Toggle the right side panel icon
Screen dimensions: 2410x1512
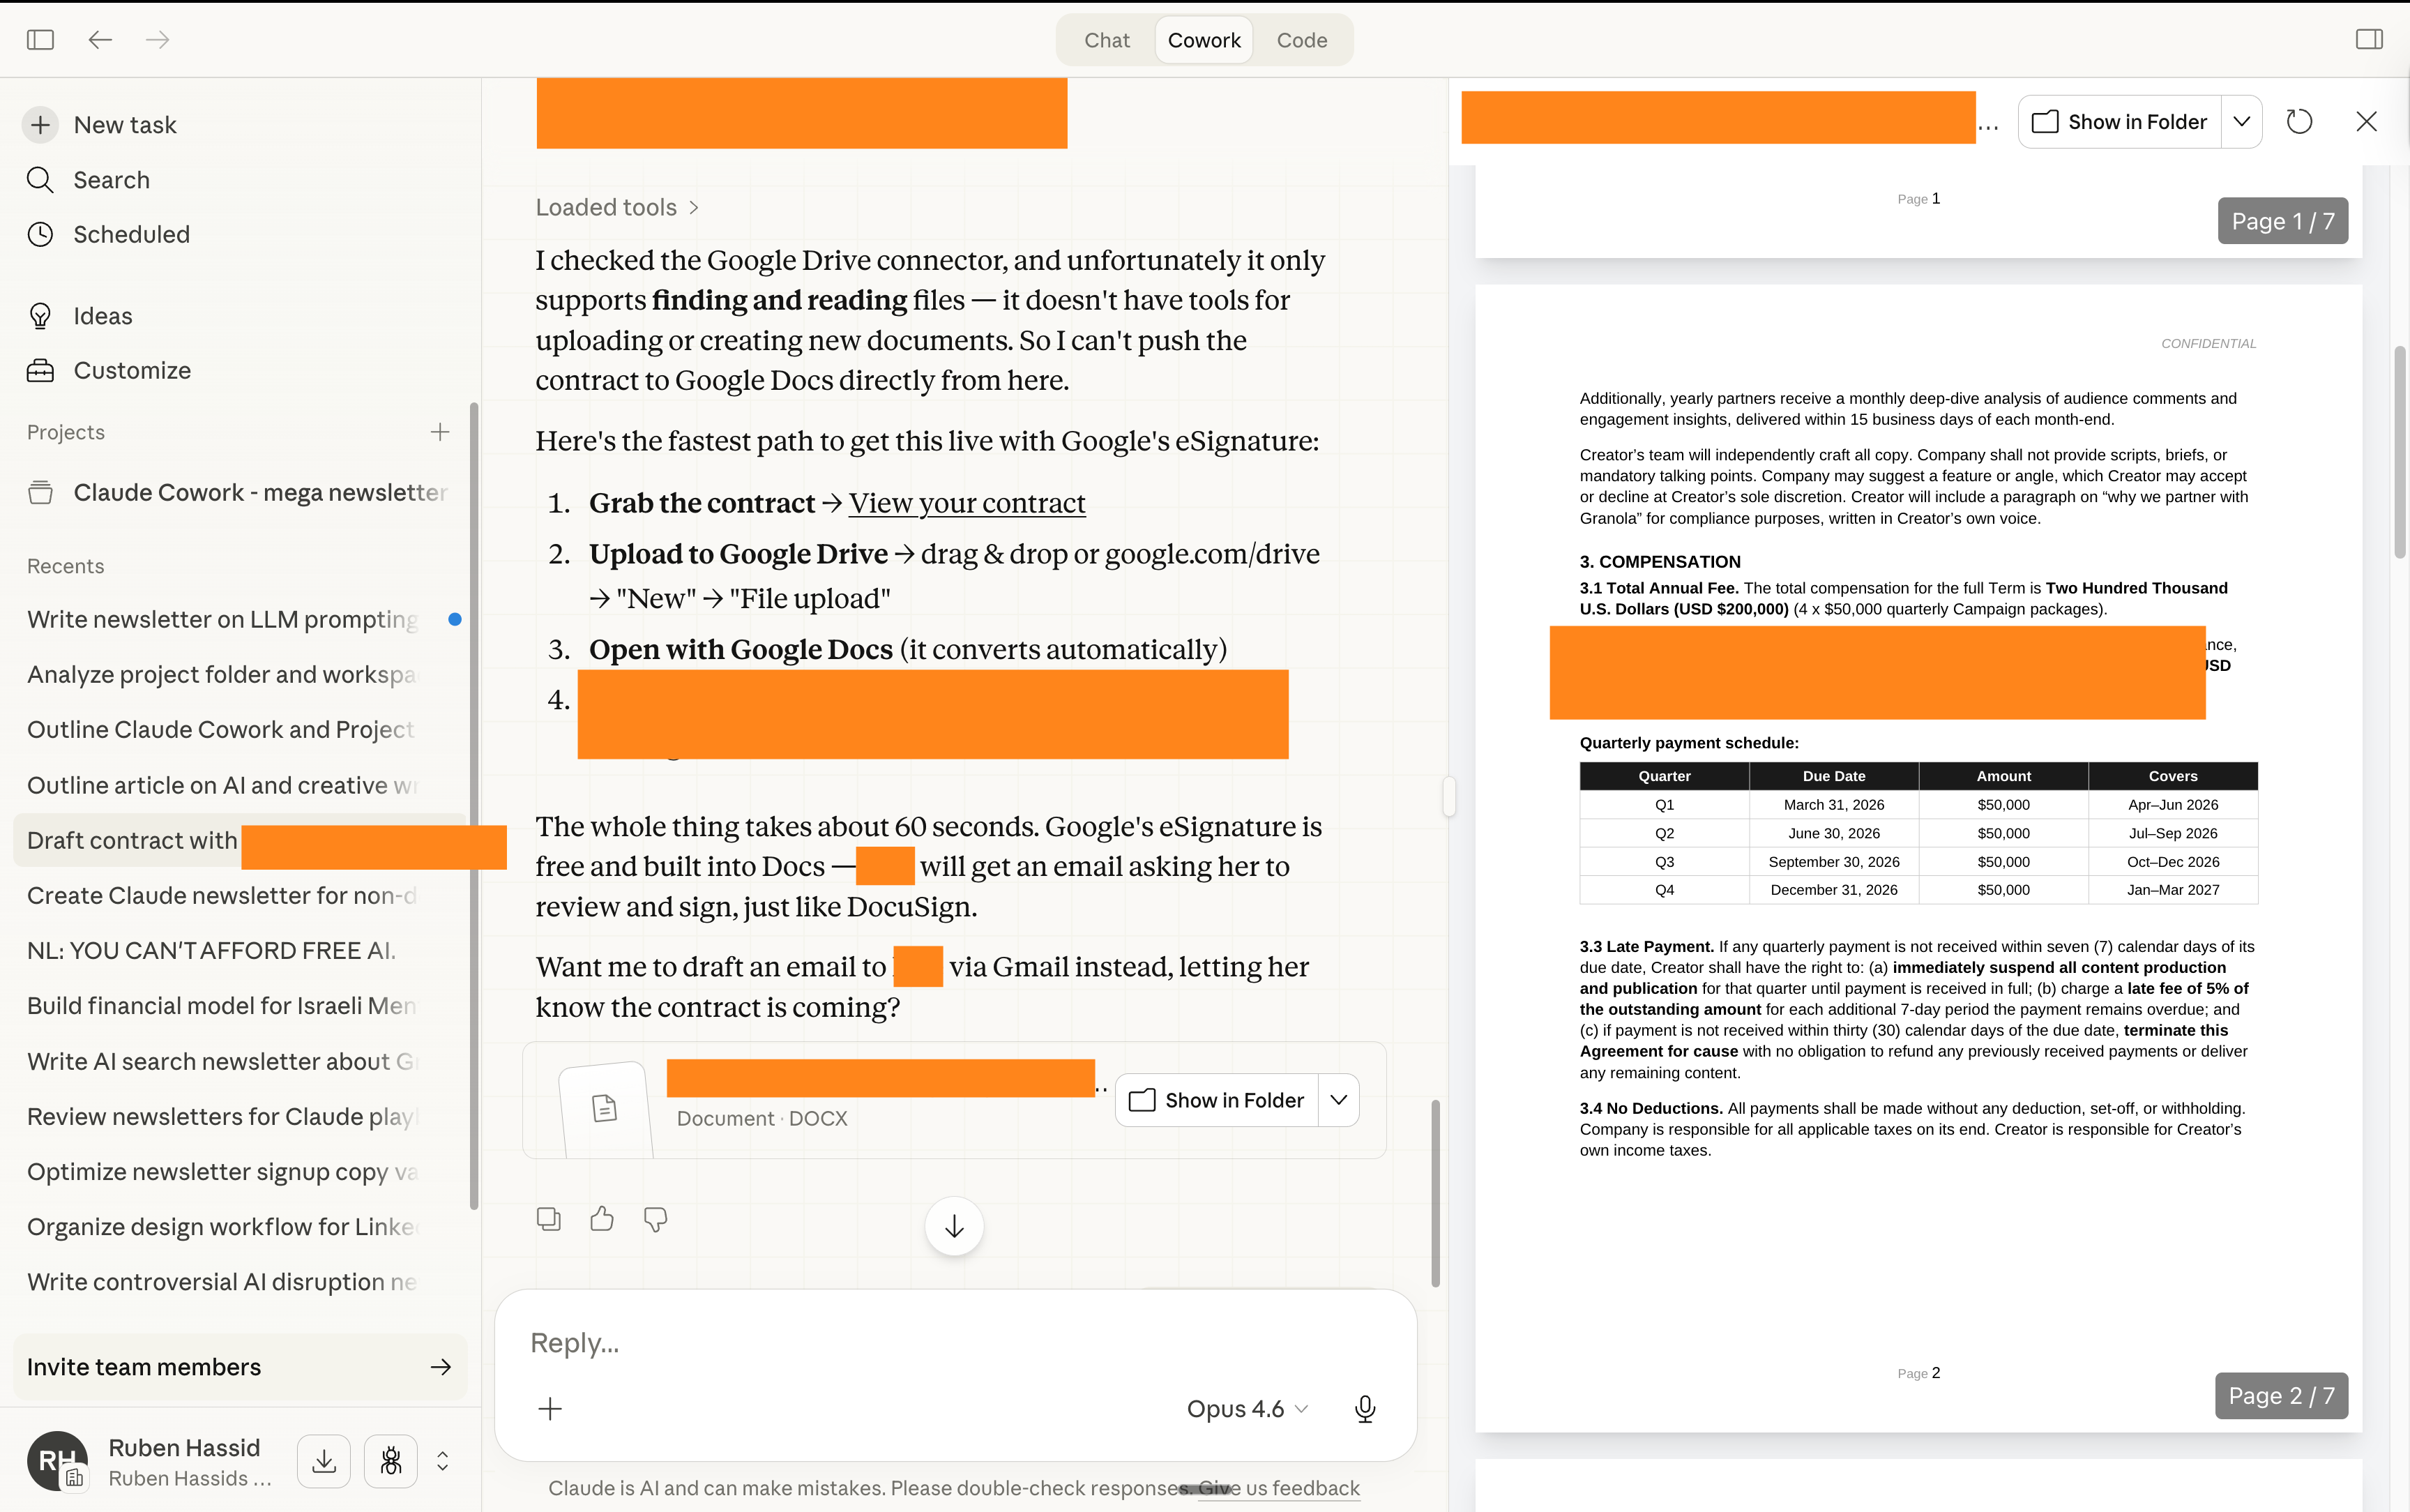[2368, 40]
